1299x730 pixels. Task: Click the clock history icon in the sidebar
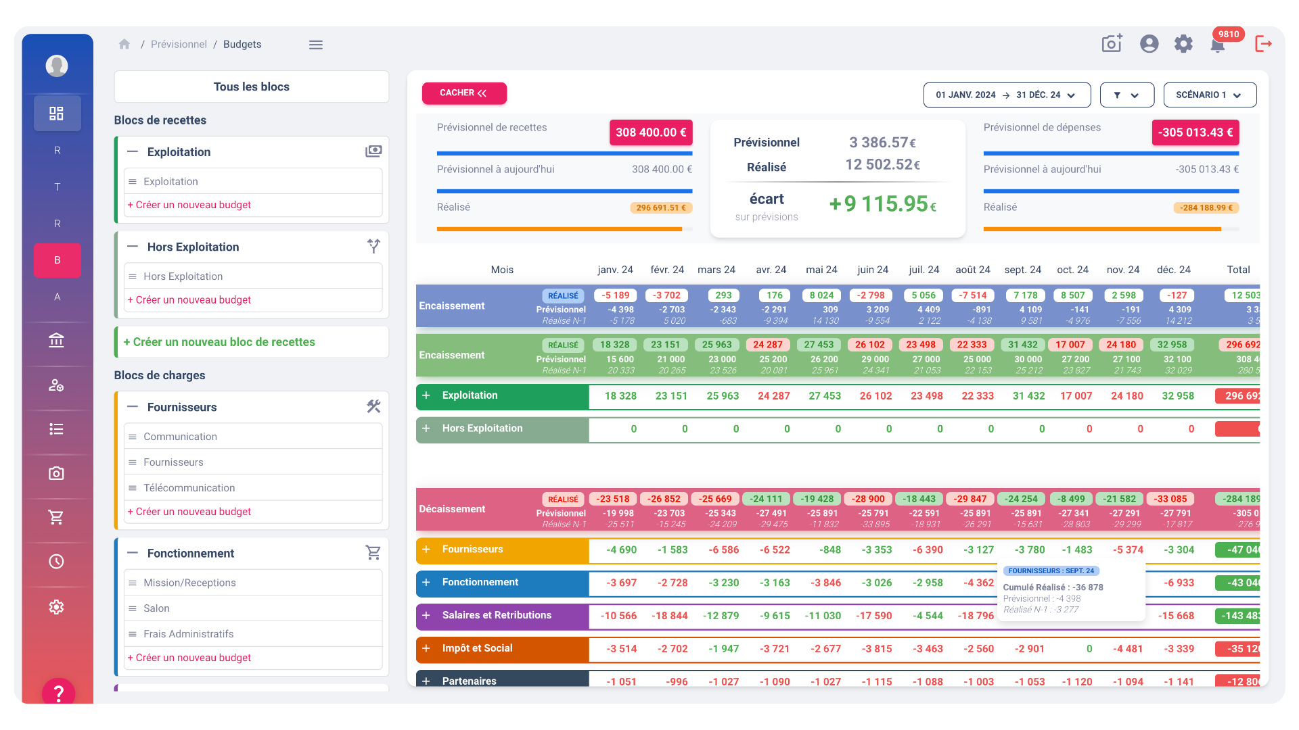pos(57,561)
